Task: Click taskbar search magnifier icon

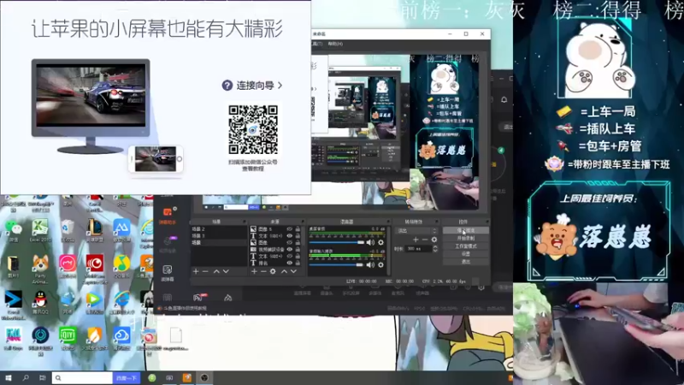Action: tap(26, 377)
